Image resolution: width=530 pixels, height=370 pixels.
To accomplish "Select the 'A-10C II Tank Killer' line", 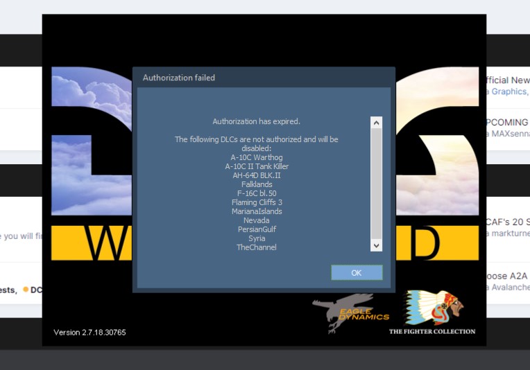I will [257, 166].
